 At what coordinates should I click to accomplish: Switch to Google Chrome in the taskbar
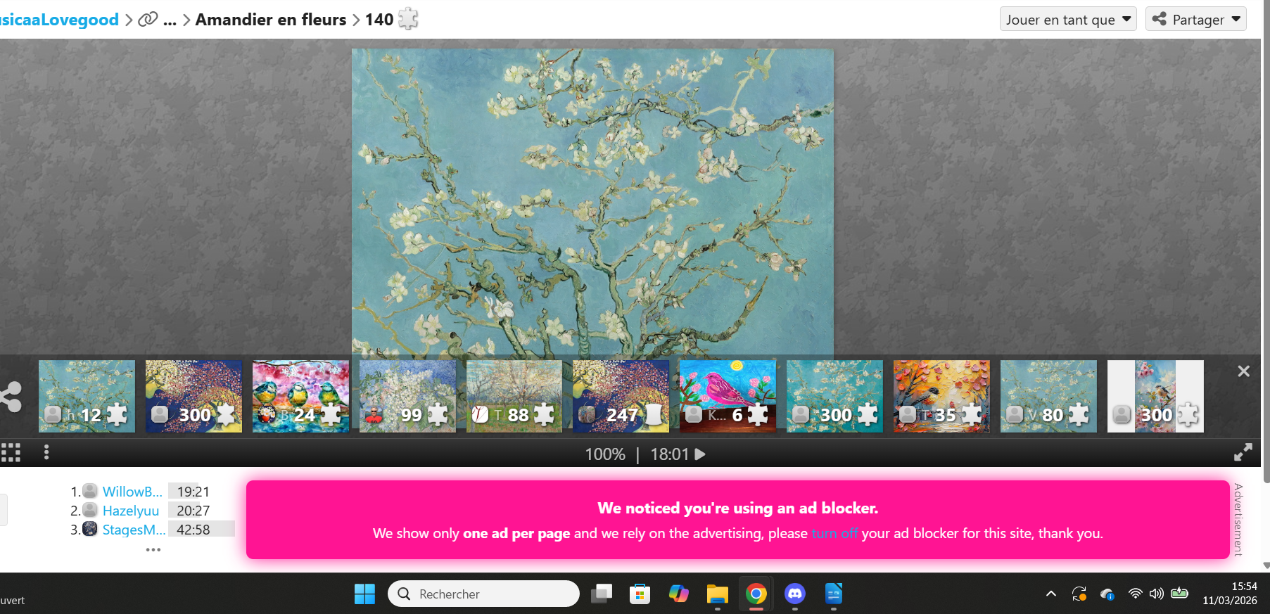756,594
